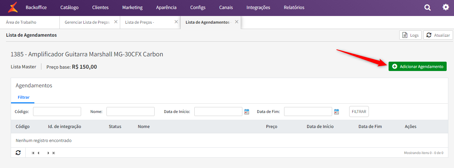
Task: Go to the first page of results
Action: 33,153
